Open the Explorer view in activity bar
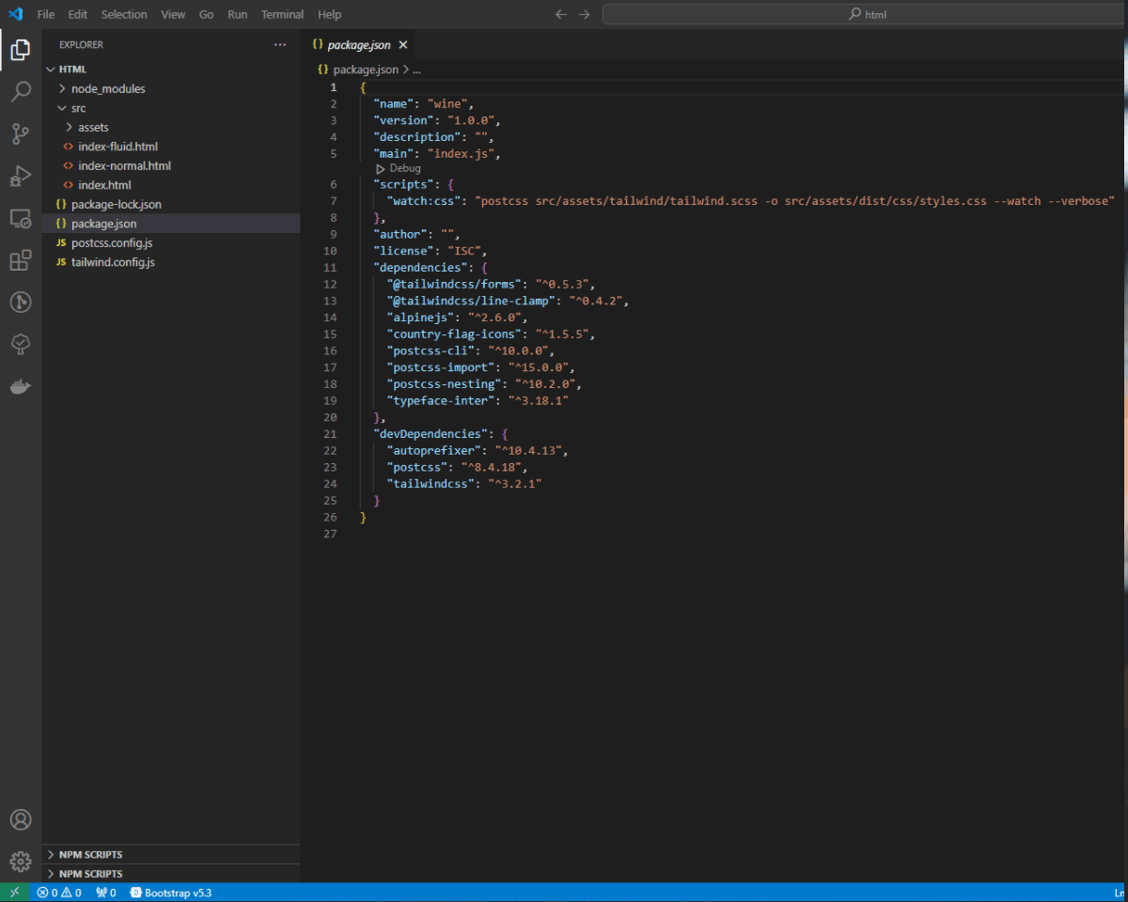 (20, 50)
